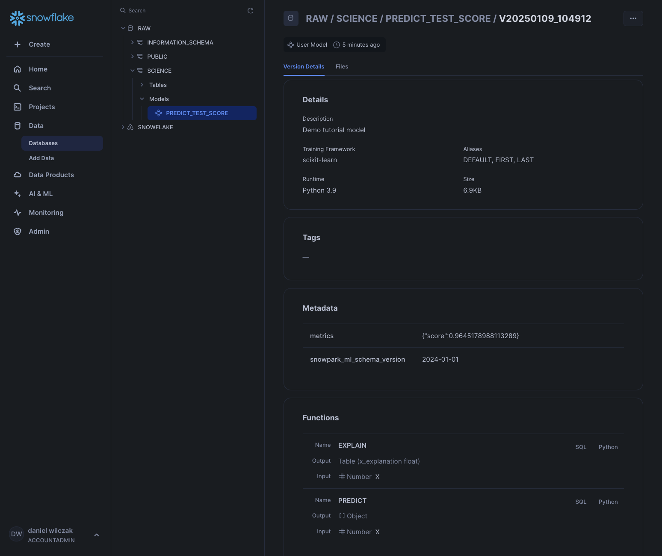Open the Monitoring menu item

point(46,213)
